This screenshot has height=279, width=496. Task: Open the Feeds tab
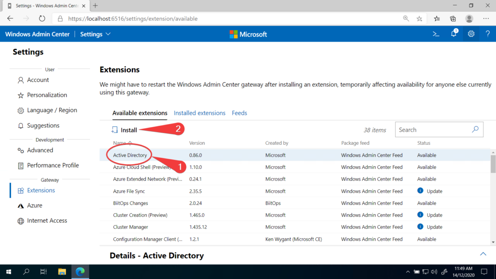pyautogui.click(x=239, y=113)
